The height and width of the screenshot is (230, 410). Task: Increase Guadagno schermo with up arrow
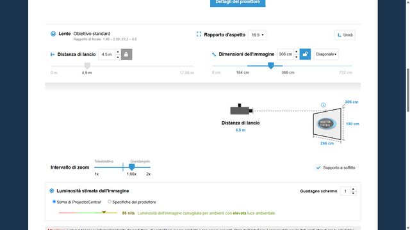coord(353,189)
